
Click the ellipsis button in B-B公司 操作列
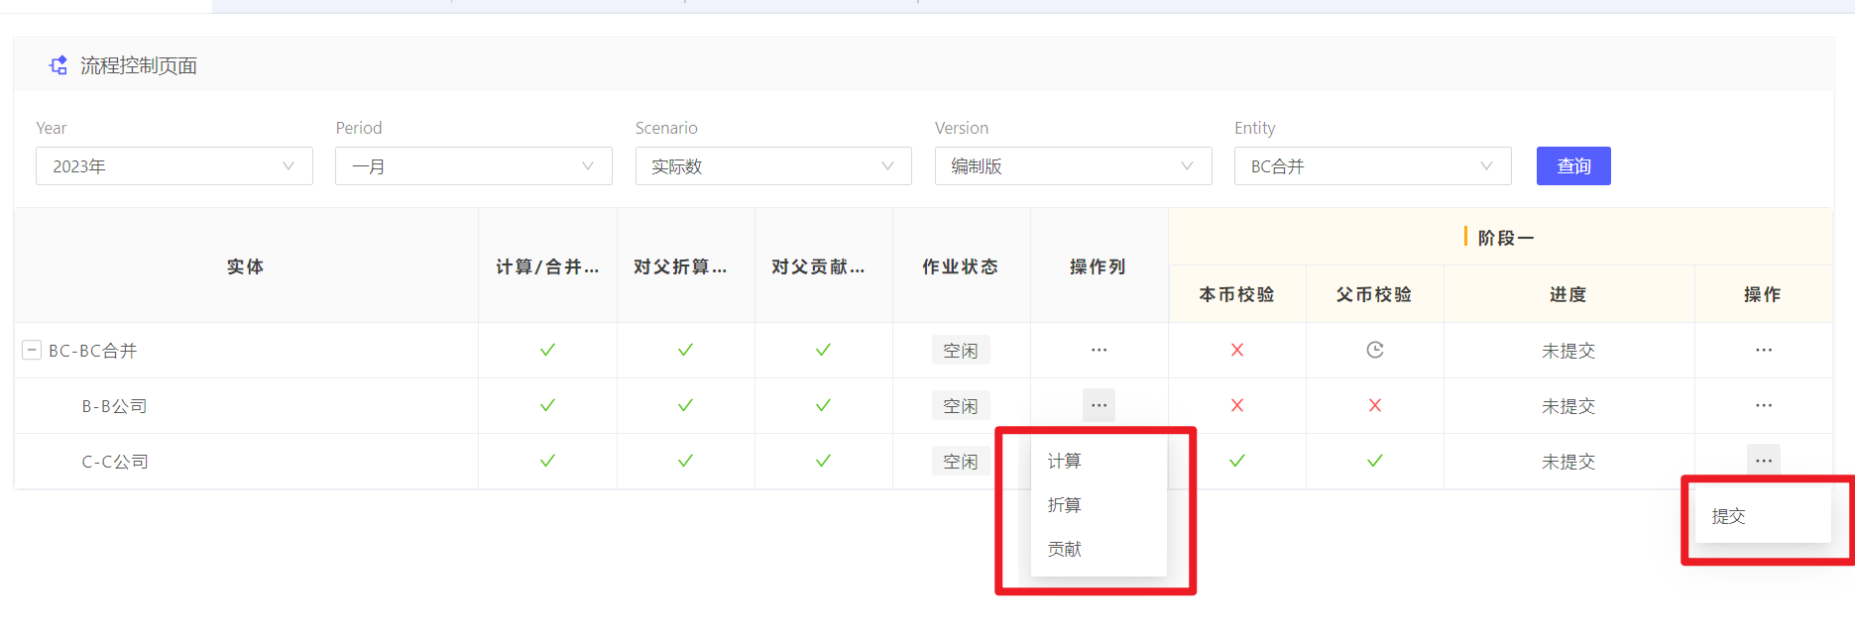[x=1099, y=405]
